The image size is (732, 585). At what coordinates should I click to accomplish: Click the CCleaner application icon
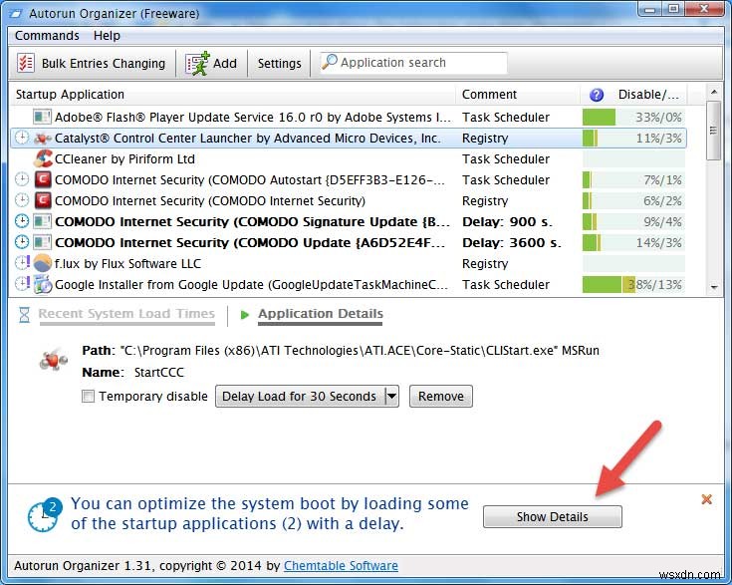click(x=43, y=158)
